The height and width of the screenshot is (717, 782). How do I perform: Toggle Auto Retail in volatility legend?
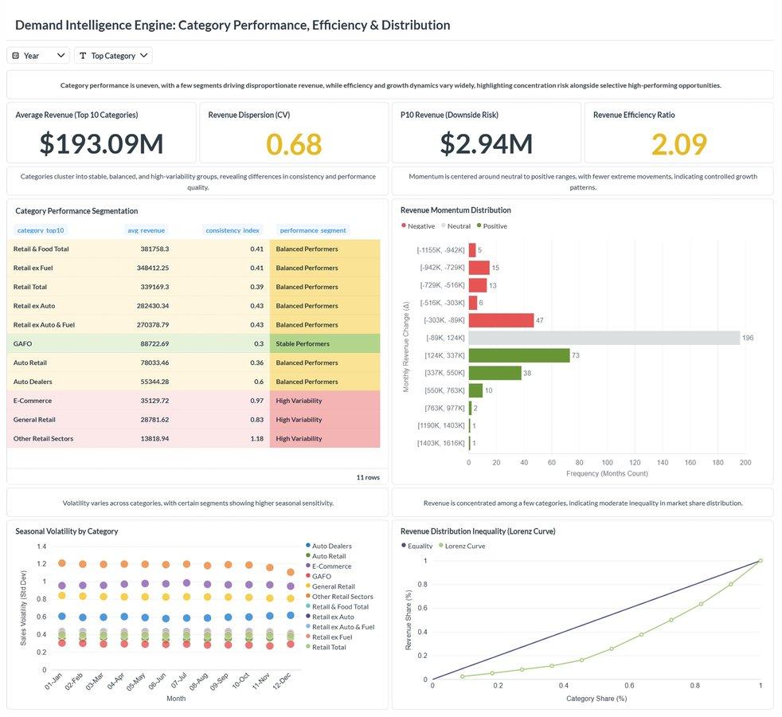326,556
